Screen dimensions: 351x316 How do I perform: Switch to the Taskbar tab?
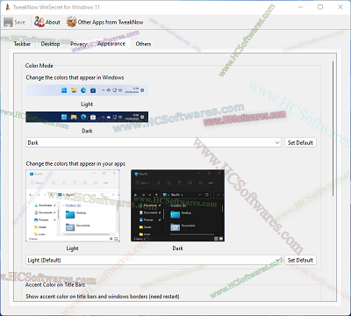[22, 44]
